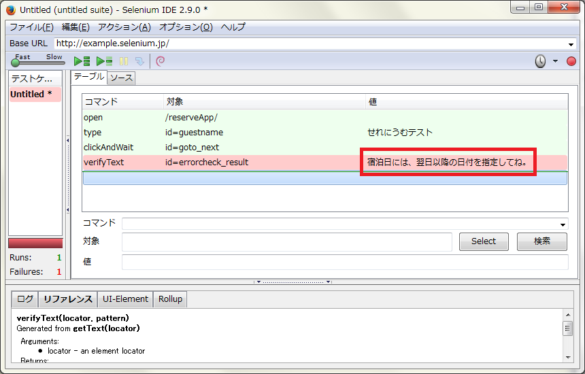Image resolution: width=585 pixels, height=374 pixels.
Task: Open the オプション(O) menu
Action: [186, 27]
